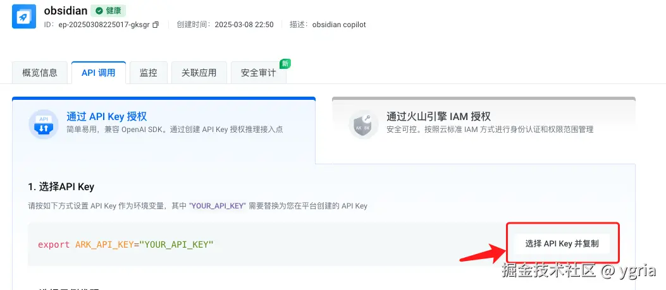Select the API 调用 tab

click(99, 73)
